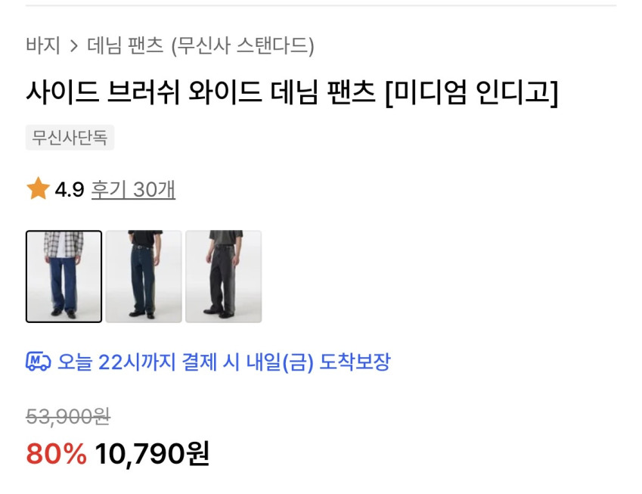
Task: Click the (무신사 스탠다드) brand text in breadcrumb
Action: point(243,45)
